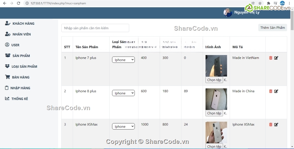This screenshot has height=149, width=294.
Task: Click the Mô Tả column header
Action: (x=238, y=47)
